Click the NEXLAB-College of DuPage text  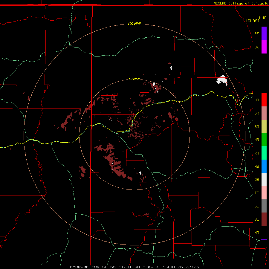[239, 3]
